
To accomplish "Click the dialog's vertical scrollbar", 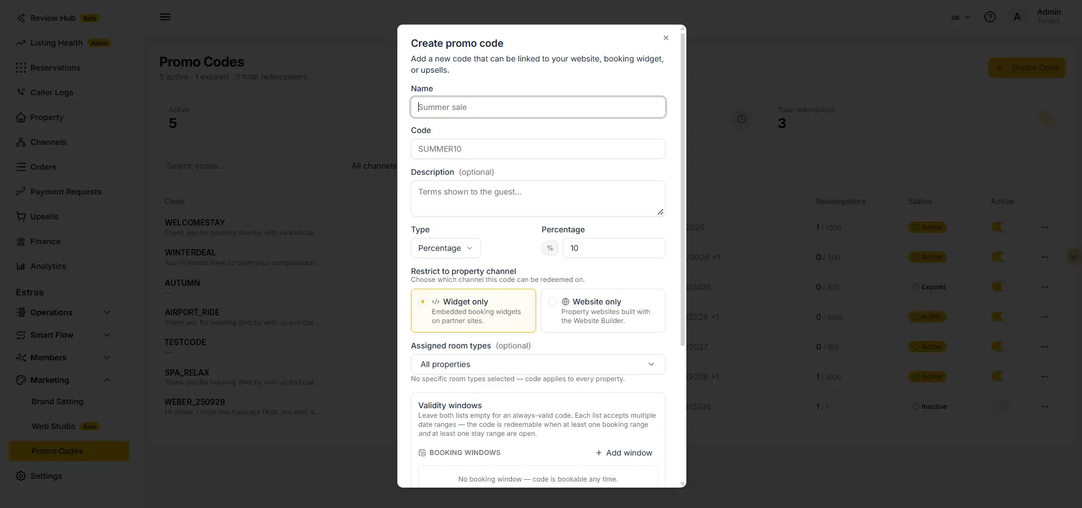I will click(683, 189).
